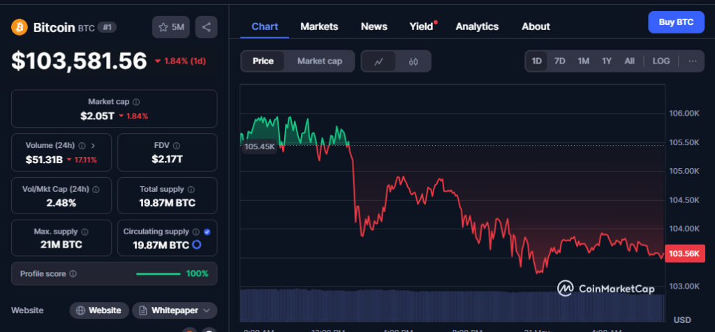Click the 105.45K opening price label
715x332 pixels.
tap(259, 146)
